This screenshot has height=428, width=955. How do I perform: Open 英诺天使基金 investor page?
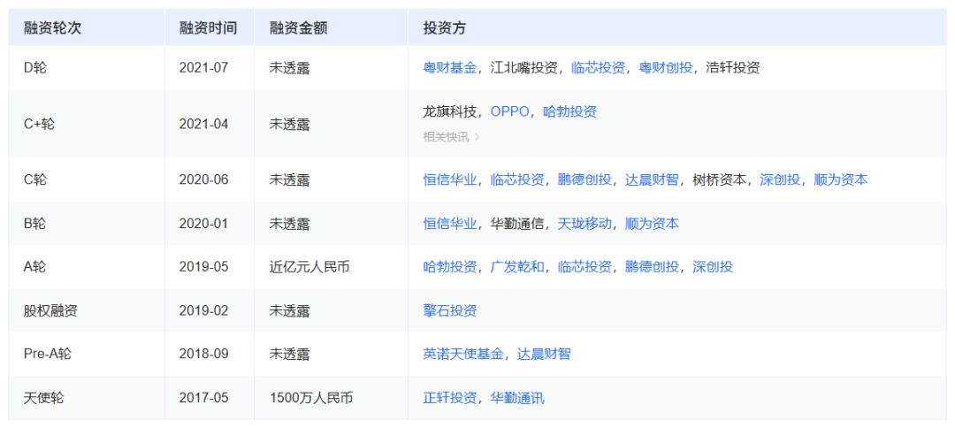coord(462,354)
